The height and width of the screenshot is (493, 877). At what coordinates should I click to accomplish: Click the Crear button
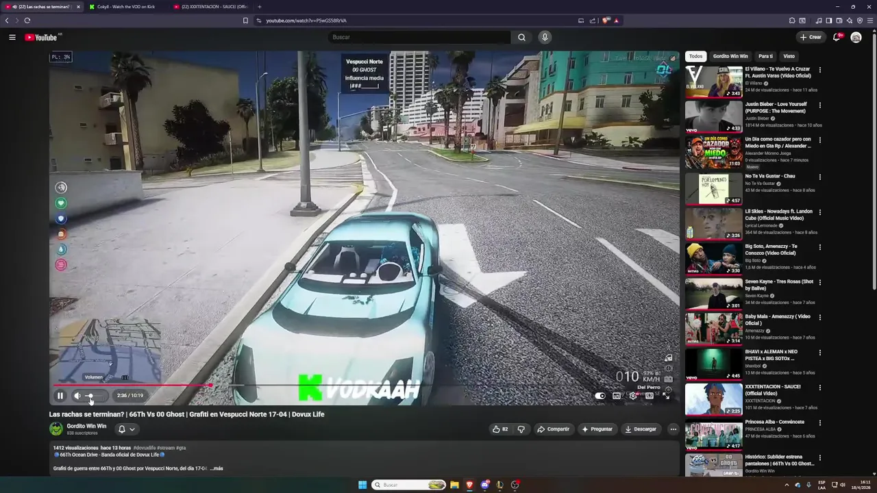tap(810, 37)
